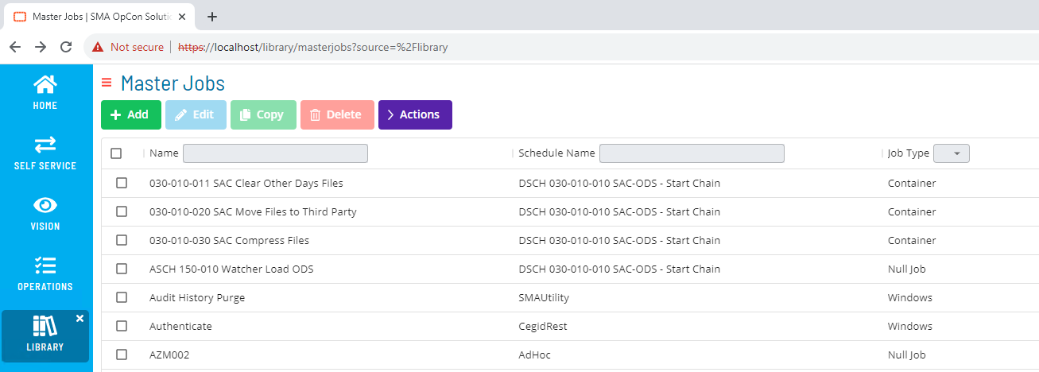The width and height of the screenshot is (1039, 372).
Task: Open Self Service from the sidebar
Action: (45, 152)
